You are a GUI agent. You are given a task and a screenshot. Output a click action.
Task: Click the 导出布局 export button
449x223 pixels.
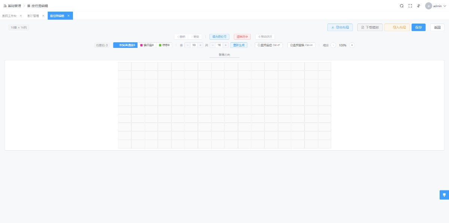pyautogui.click(x=340, y=27)
